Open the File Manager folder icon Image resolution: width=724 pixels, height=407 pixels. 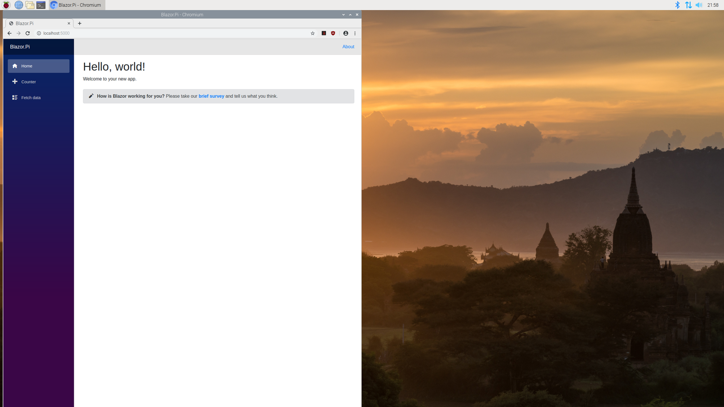pyautogui.click(x=30, y=5)
